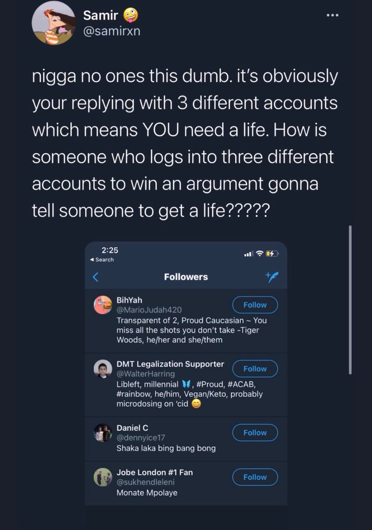Tap the back chevron on Followers
This screenshot has height=530, width=372.
coord(95,277)
